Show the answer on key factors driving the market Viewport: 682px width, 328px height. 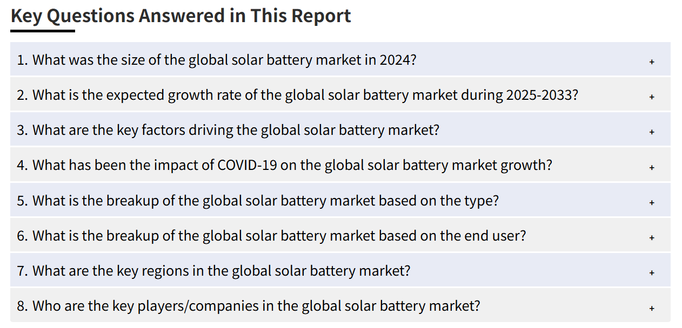pyautogui.click(x=228, y=130)
